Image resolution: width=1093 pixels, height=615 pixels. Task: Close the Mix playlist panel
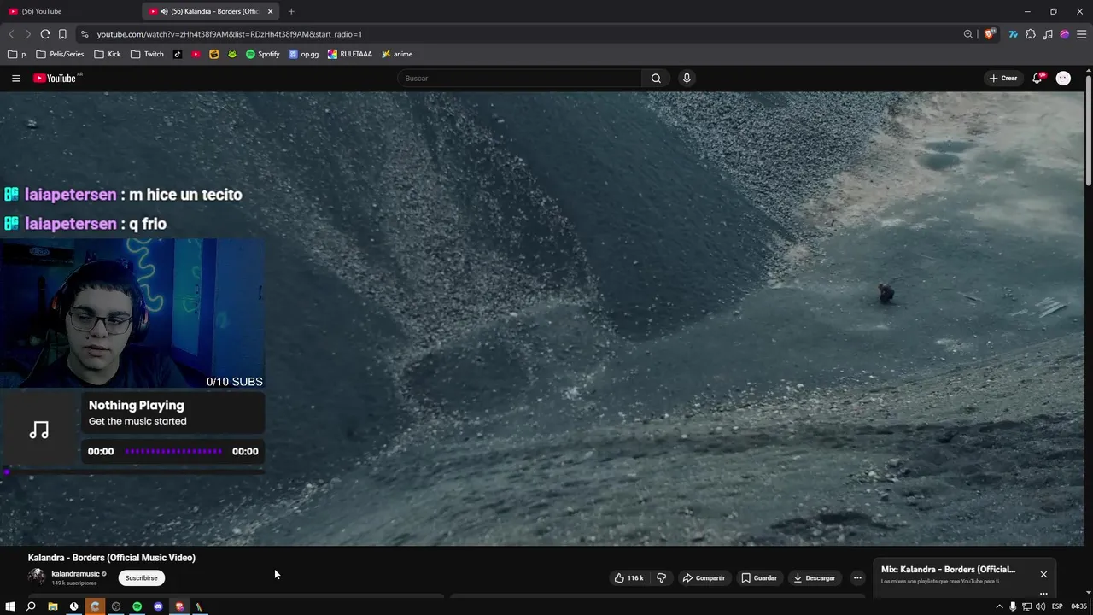pos(1043,574)
